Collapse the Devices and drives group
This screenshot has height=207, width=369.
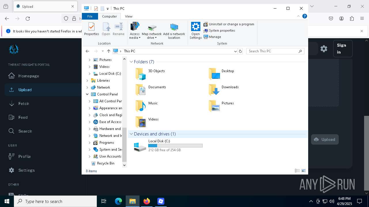131,134
